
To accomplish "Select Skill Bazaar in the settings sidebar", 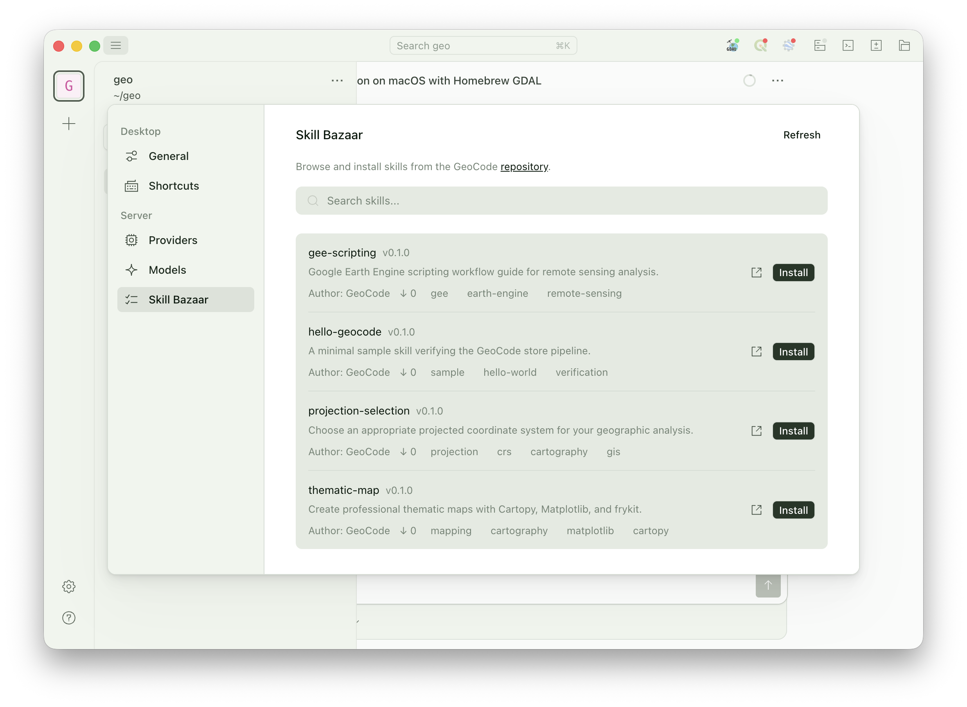I will [x=186, y=300].
